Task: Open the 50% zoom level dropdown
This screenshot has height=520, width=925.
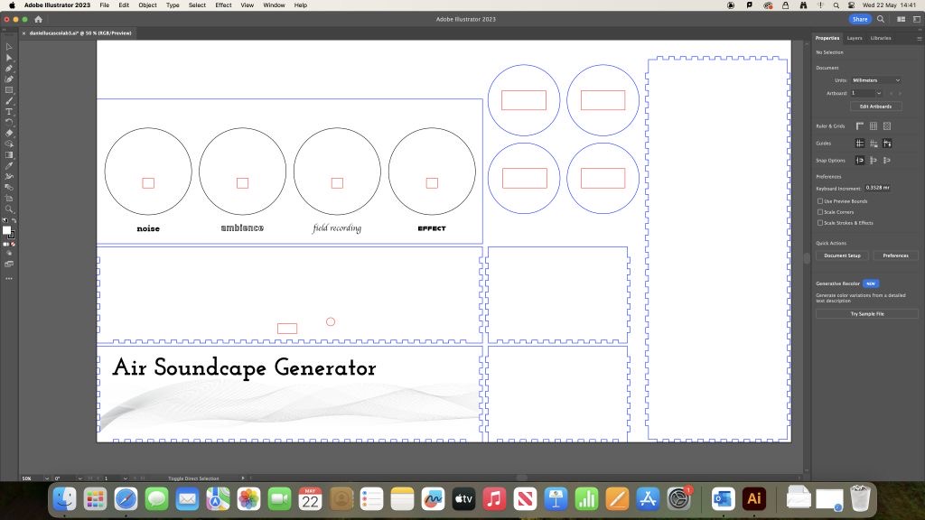Action: click(47, 478)
